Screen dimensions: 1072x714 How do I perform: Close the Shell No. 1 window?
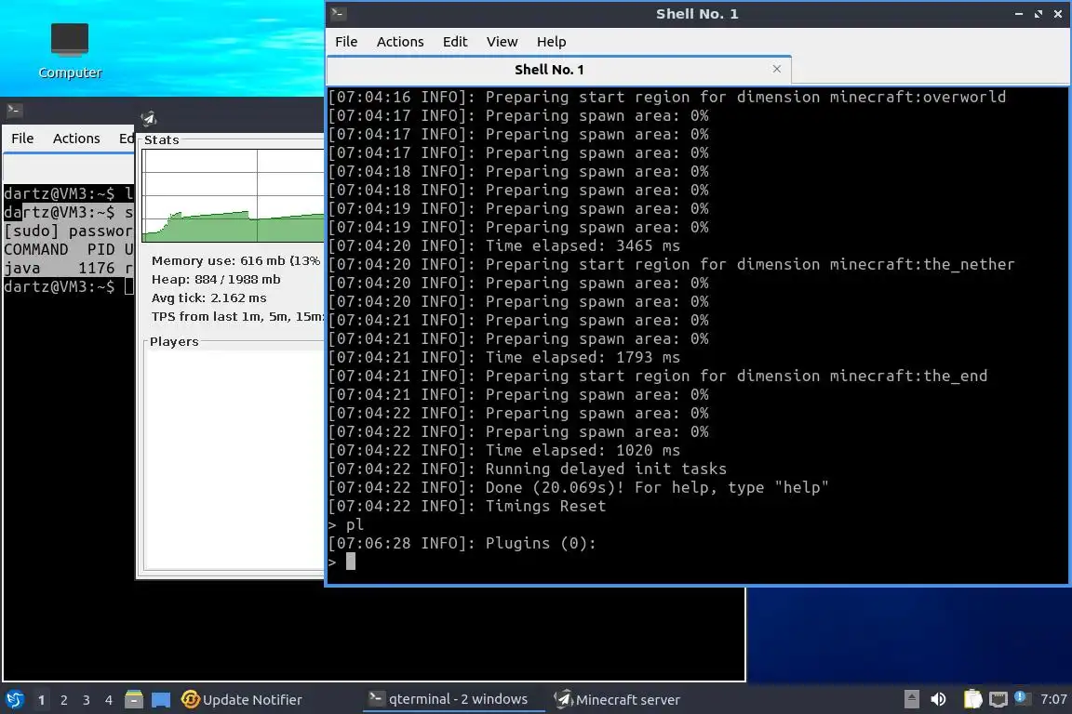point(1058,14)
